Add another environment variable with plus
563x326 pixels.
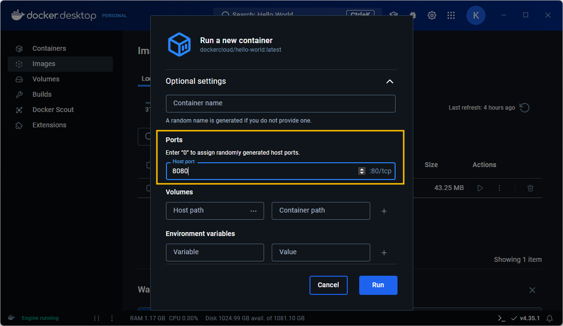[384, 253]
